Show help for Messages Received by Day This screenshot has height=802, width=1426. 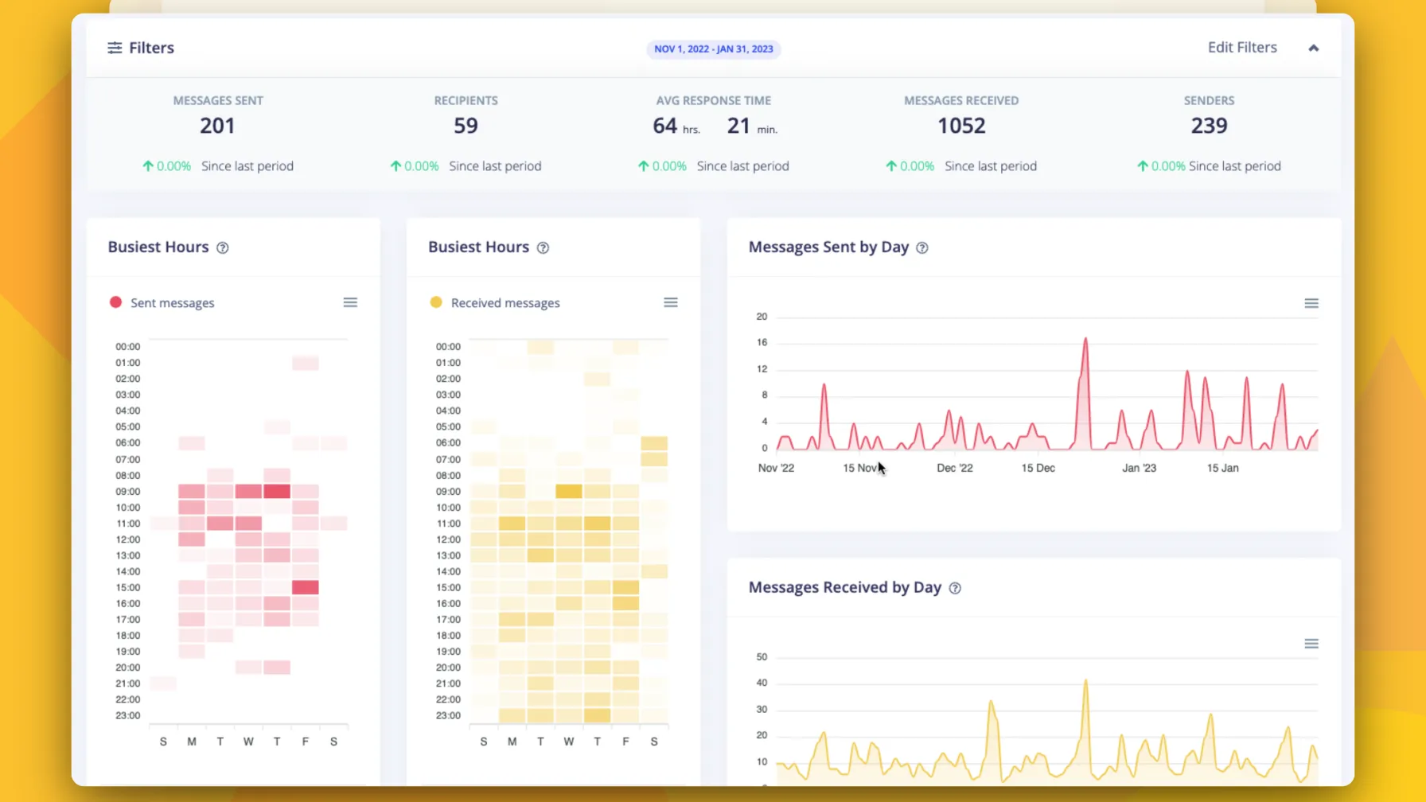(x=955, y=588)
